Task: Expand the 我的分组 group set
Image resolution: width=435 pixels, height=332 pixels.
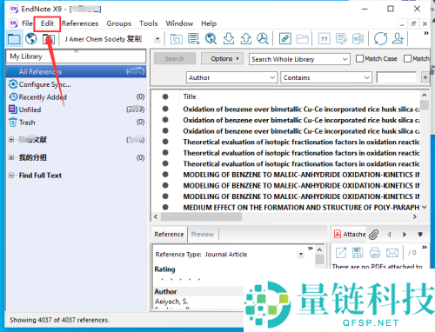Action: [x=11, y=157]
